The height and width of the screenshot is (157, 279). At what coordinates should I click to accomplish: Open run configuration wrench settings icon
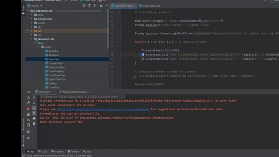[28, 103]
